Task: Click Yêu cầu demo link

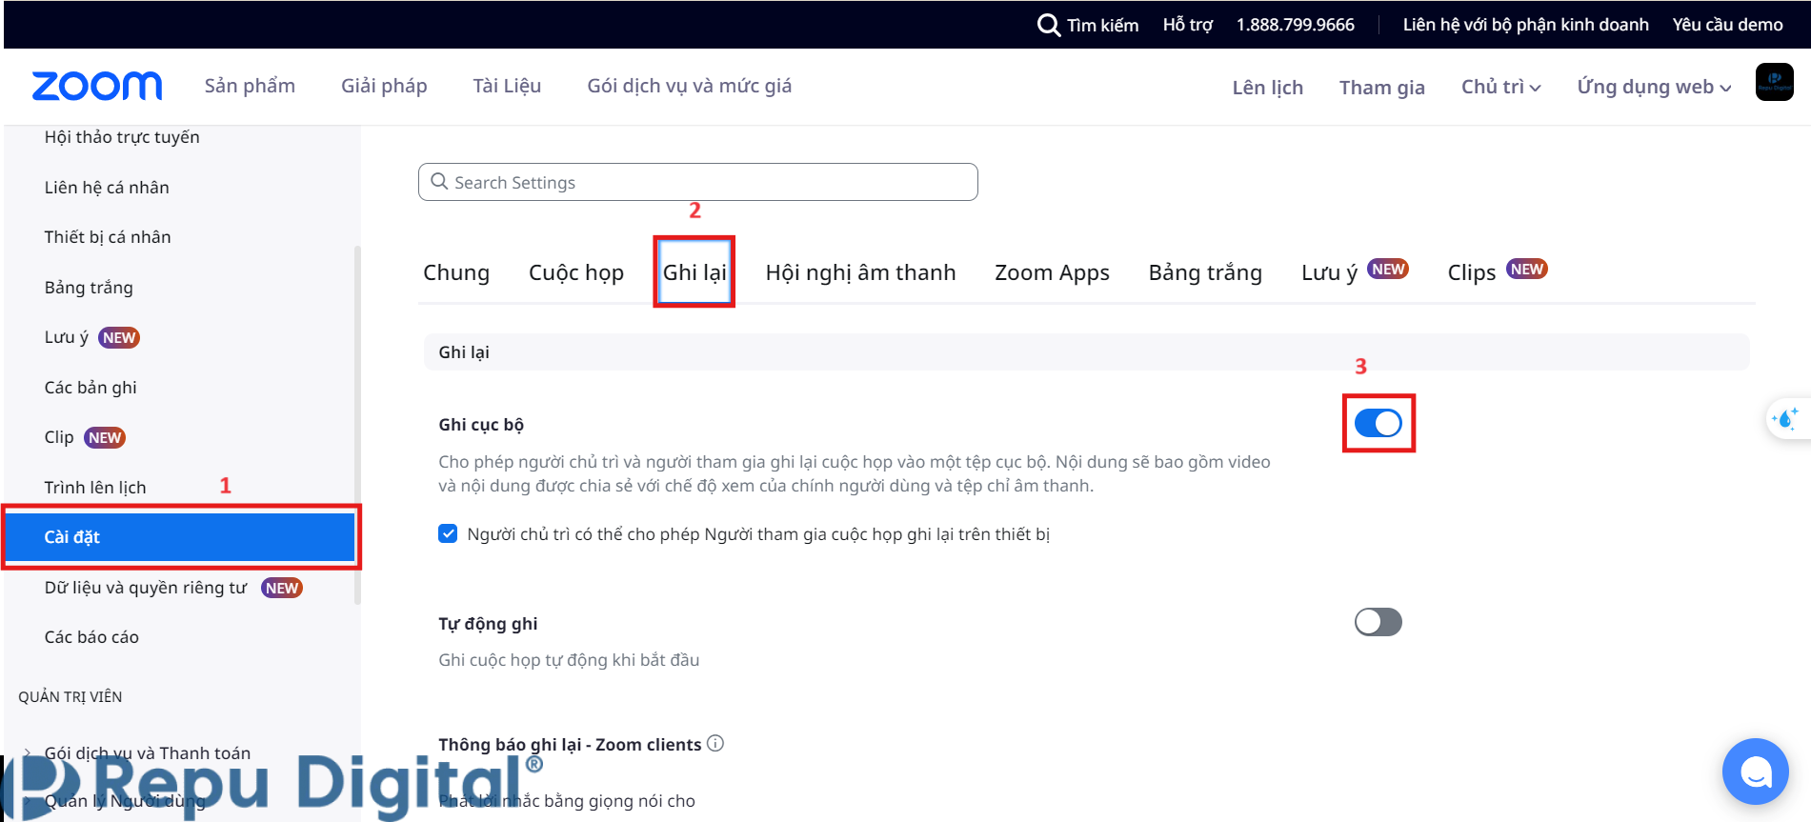Action: point(1727,25)
